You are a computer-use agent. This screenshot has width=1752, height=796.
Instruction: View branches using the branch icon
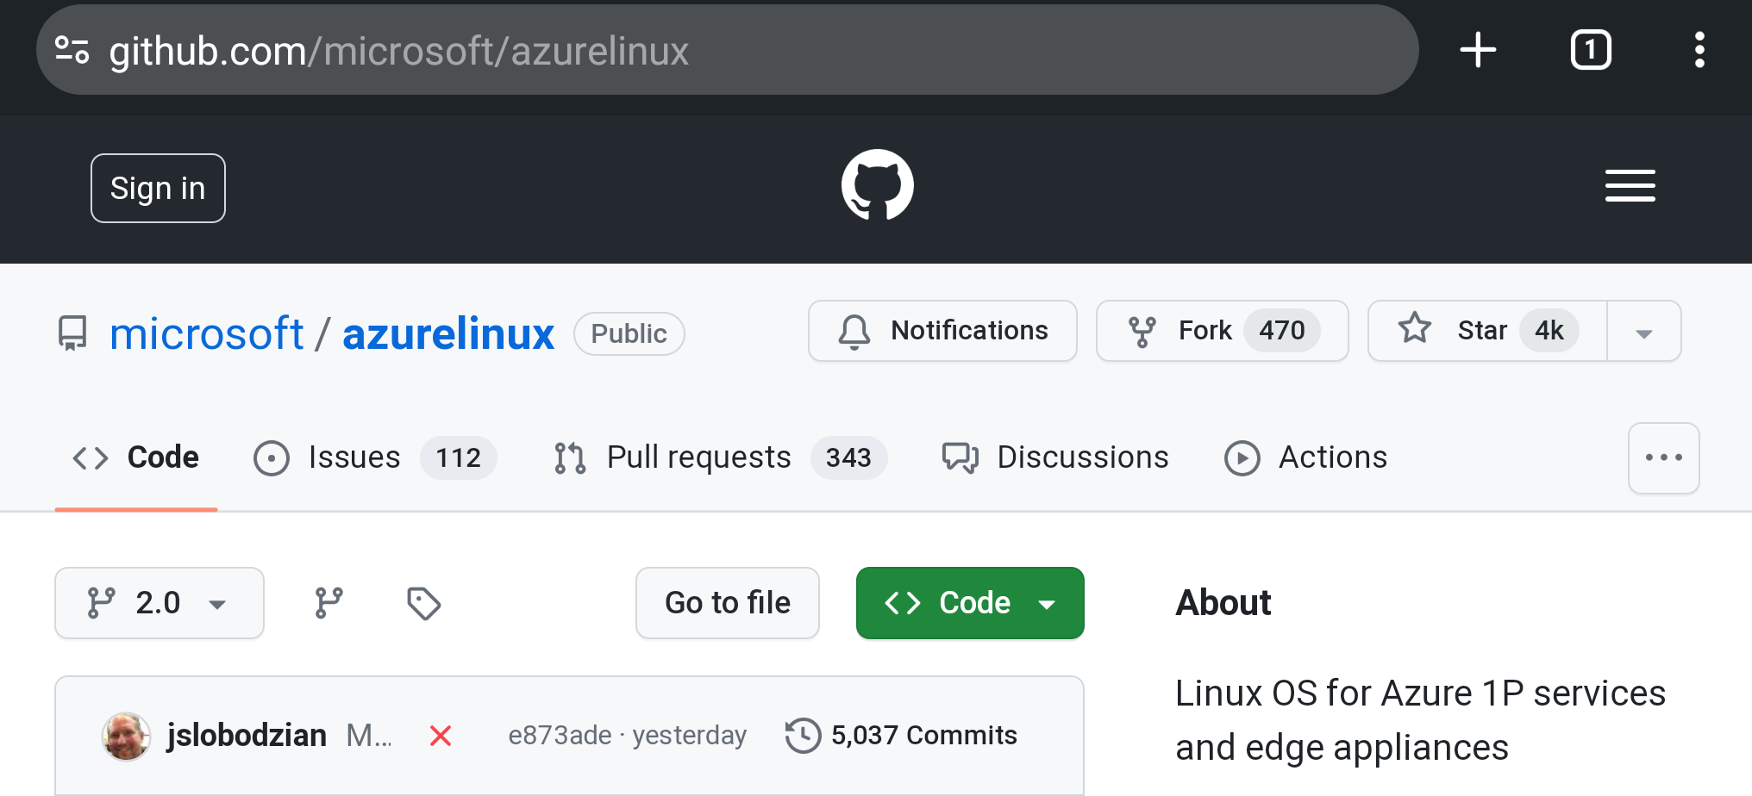coord(328,603)
